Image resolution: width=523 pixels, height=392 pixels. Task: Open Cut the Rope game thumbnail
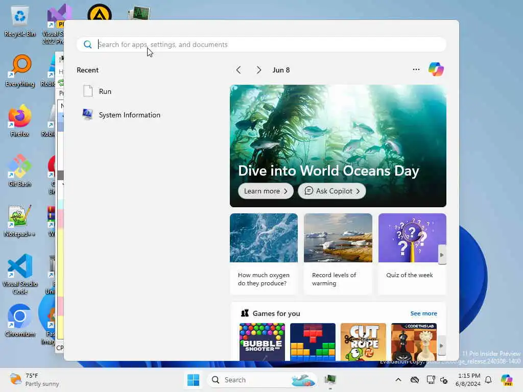363,341
